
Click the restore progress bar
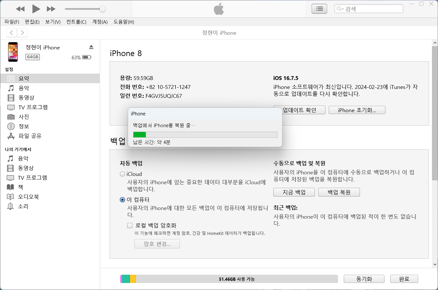205,134
